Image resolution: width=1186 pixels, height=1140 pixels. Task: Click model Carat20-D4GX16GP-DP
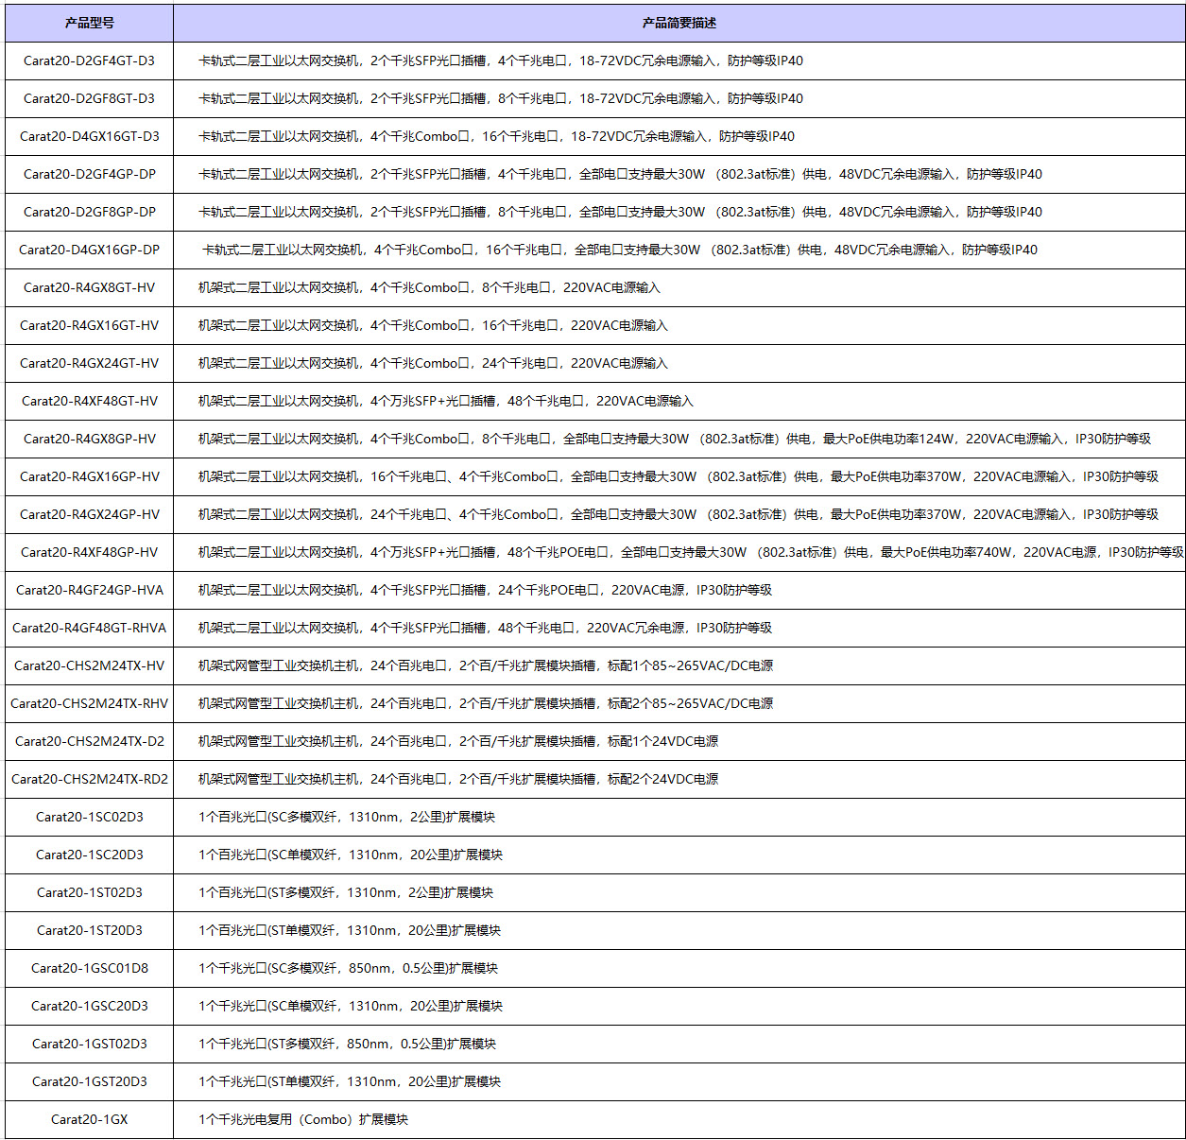[90, 250]
